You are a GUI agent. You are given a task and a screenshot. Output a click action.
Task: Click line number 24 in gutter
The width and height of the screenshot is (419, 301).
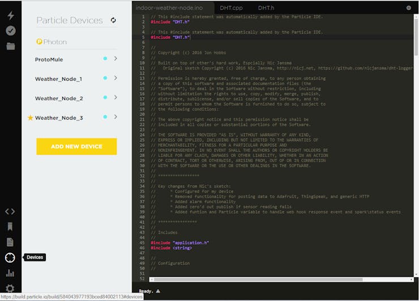pyautogui.click(x=142, y=135)
